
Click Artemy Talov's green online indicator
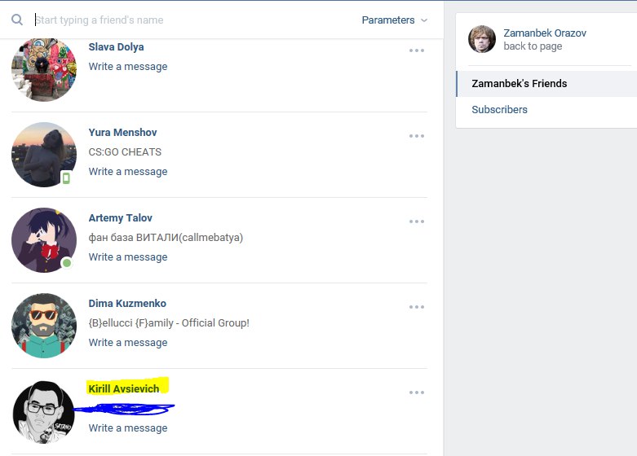pos(67,263)
